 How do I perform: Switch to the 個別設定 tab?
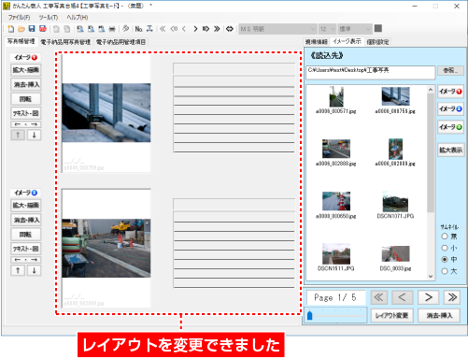click(x=377, y=42)
